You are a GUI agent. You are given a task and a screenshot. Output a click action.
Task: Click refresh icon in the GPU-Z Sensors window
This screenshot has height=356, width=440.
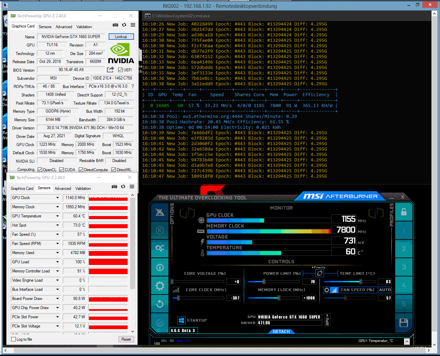[123, 186]
